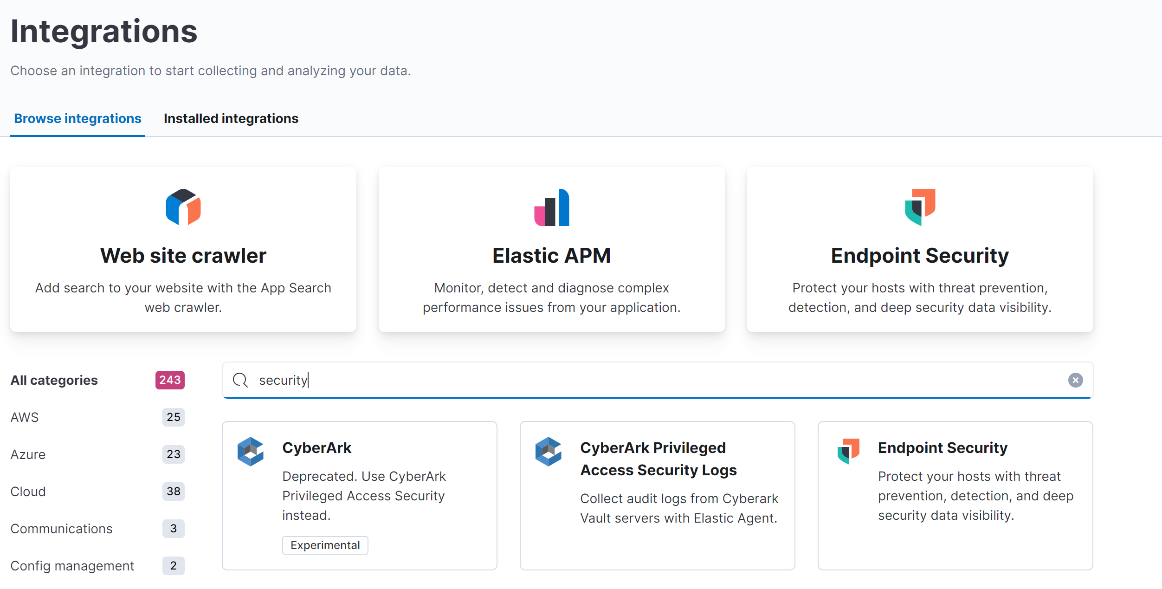1162x589 pixels.
Task: Click the Web site crawler cube icon
Action: pyautogui.click(x=183, y=207)
